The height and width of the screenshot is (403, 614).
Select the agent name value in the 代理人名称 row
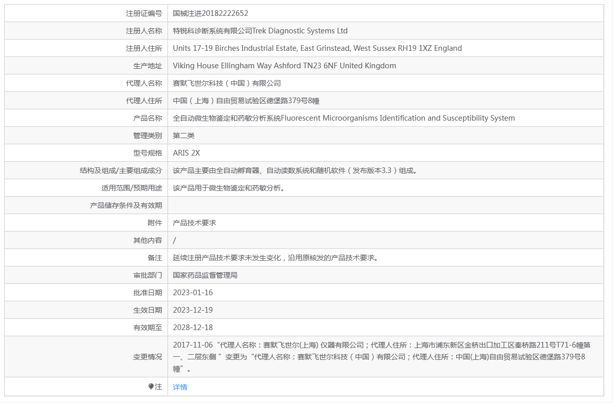point(227,83)
